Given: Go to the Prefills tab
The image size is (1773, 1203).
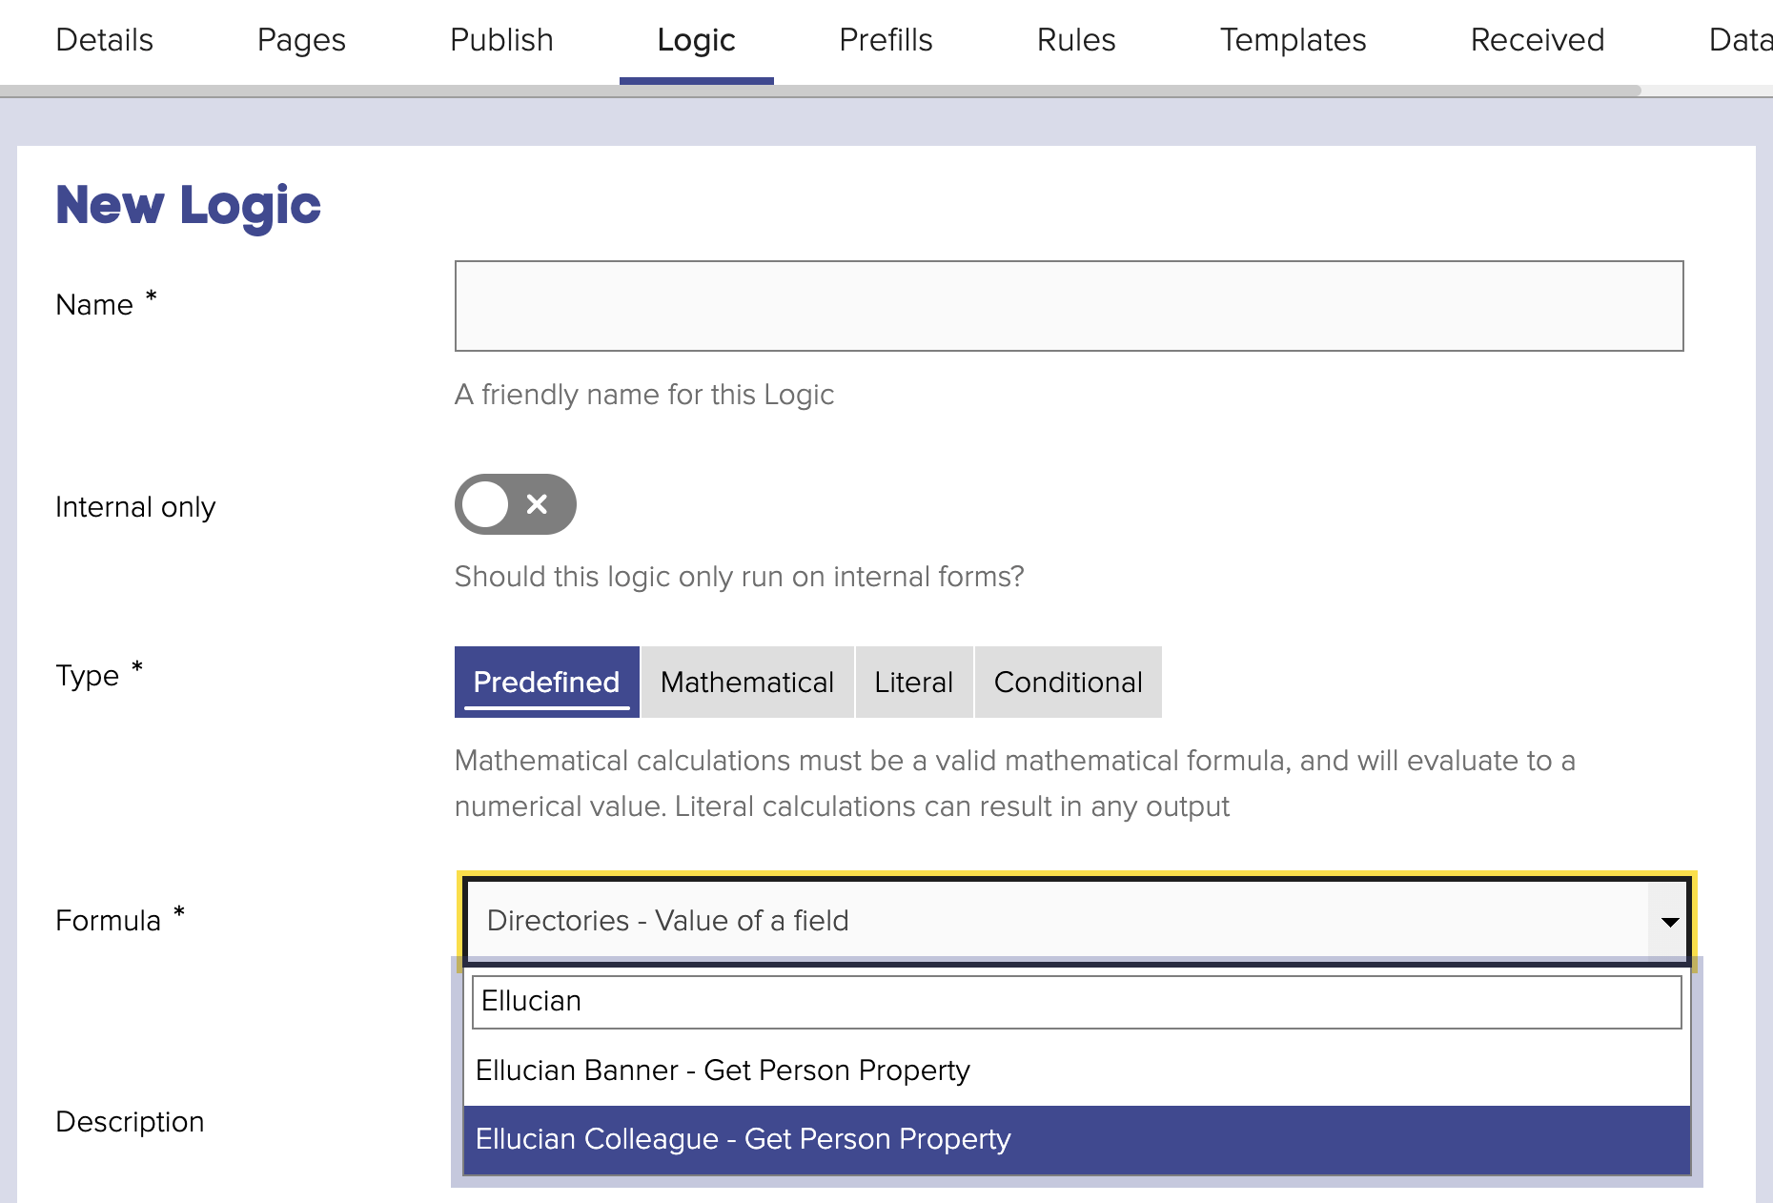Looking at the screenshot, I should [x=886, y=40].
